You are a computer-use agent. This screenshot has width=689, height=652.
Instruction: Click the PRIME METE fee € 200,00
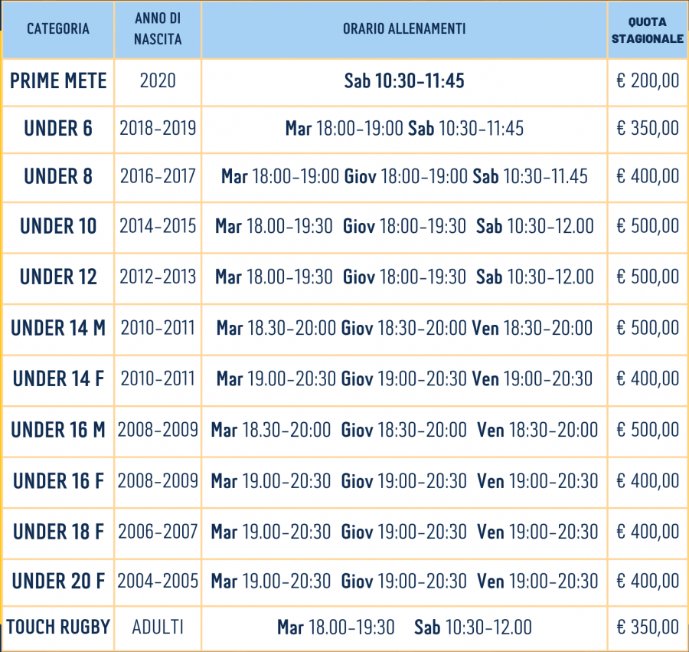point(647,81)
